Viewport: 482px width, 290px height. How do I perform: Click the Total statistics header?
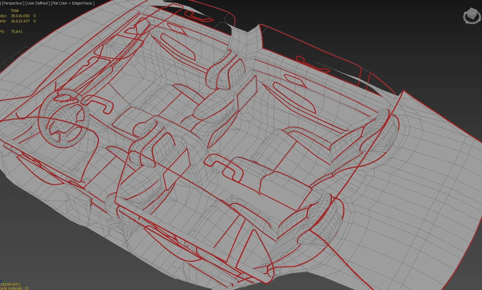(x=14, y=11)
